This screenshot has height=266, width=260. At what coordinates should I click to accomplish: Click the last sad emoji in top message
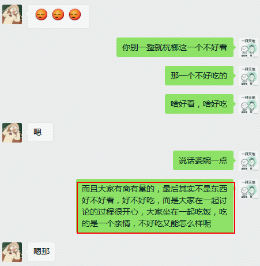point(75,14)
